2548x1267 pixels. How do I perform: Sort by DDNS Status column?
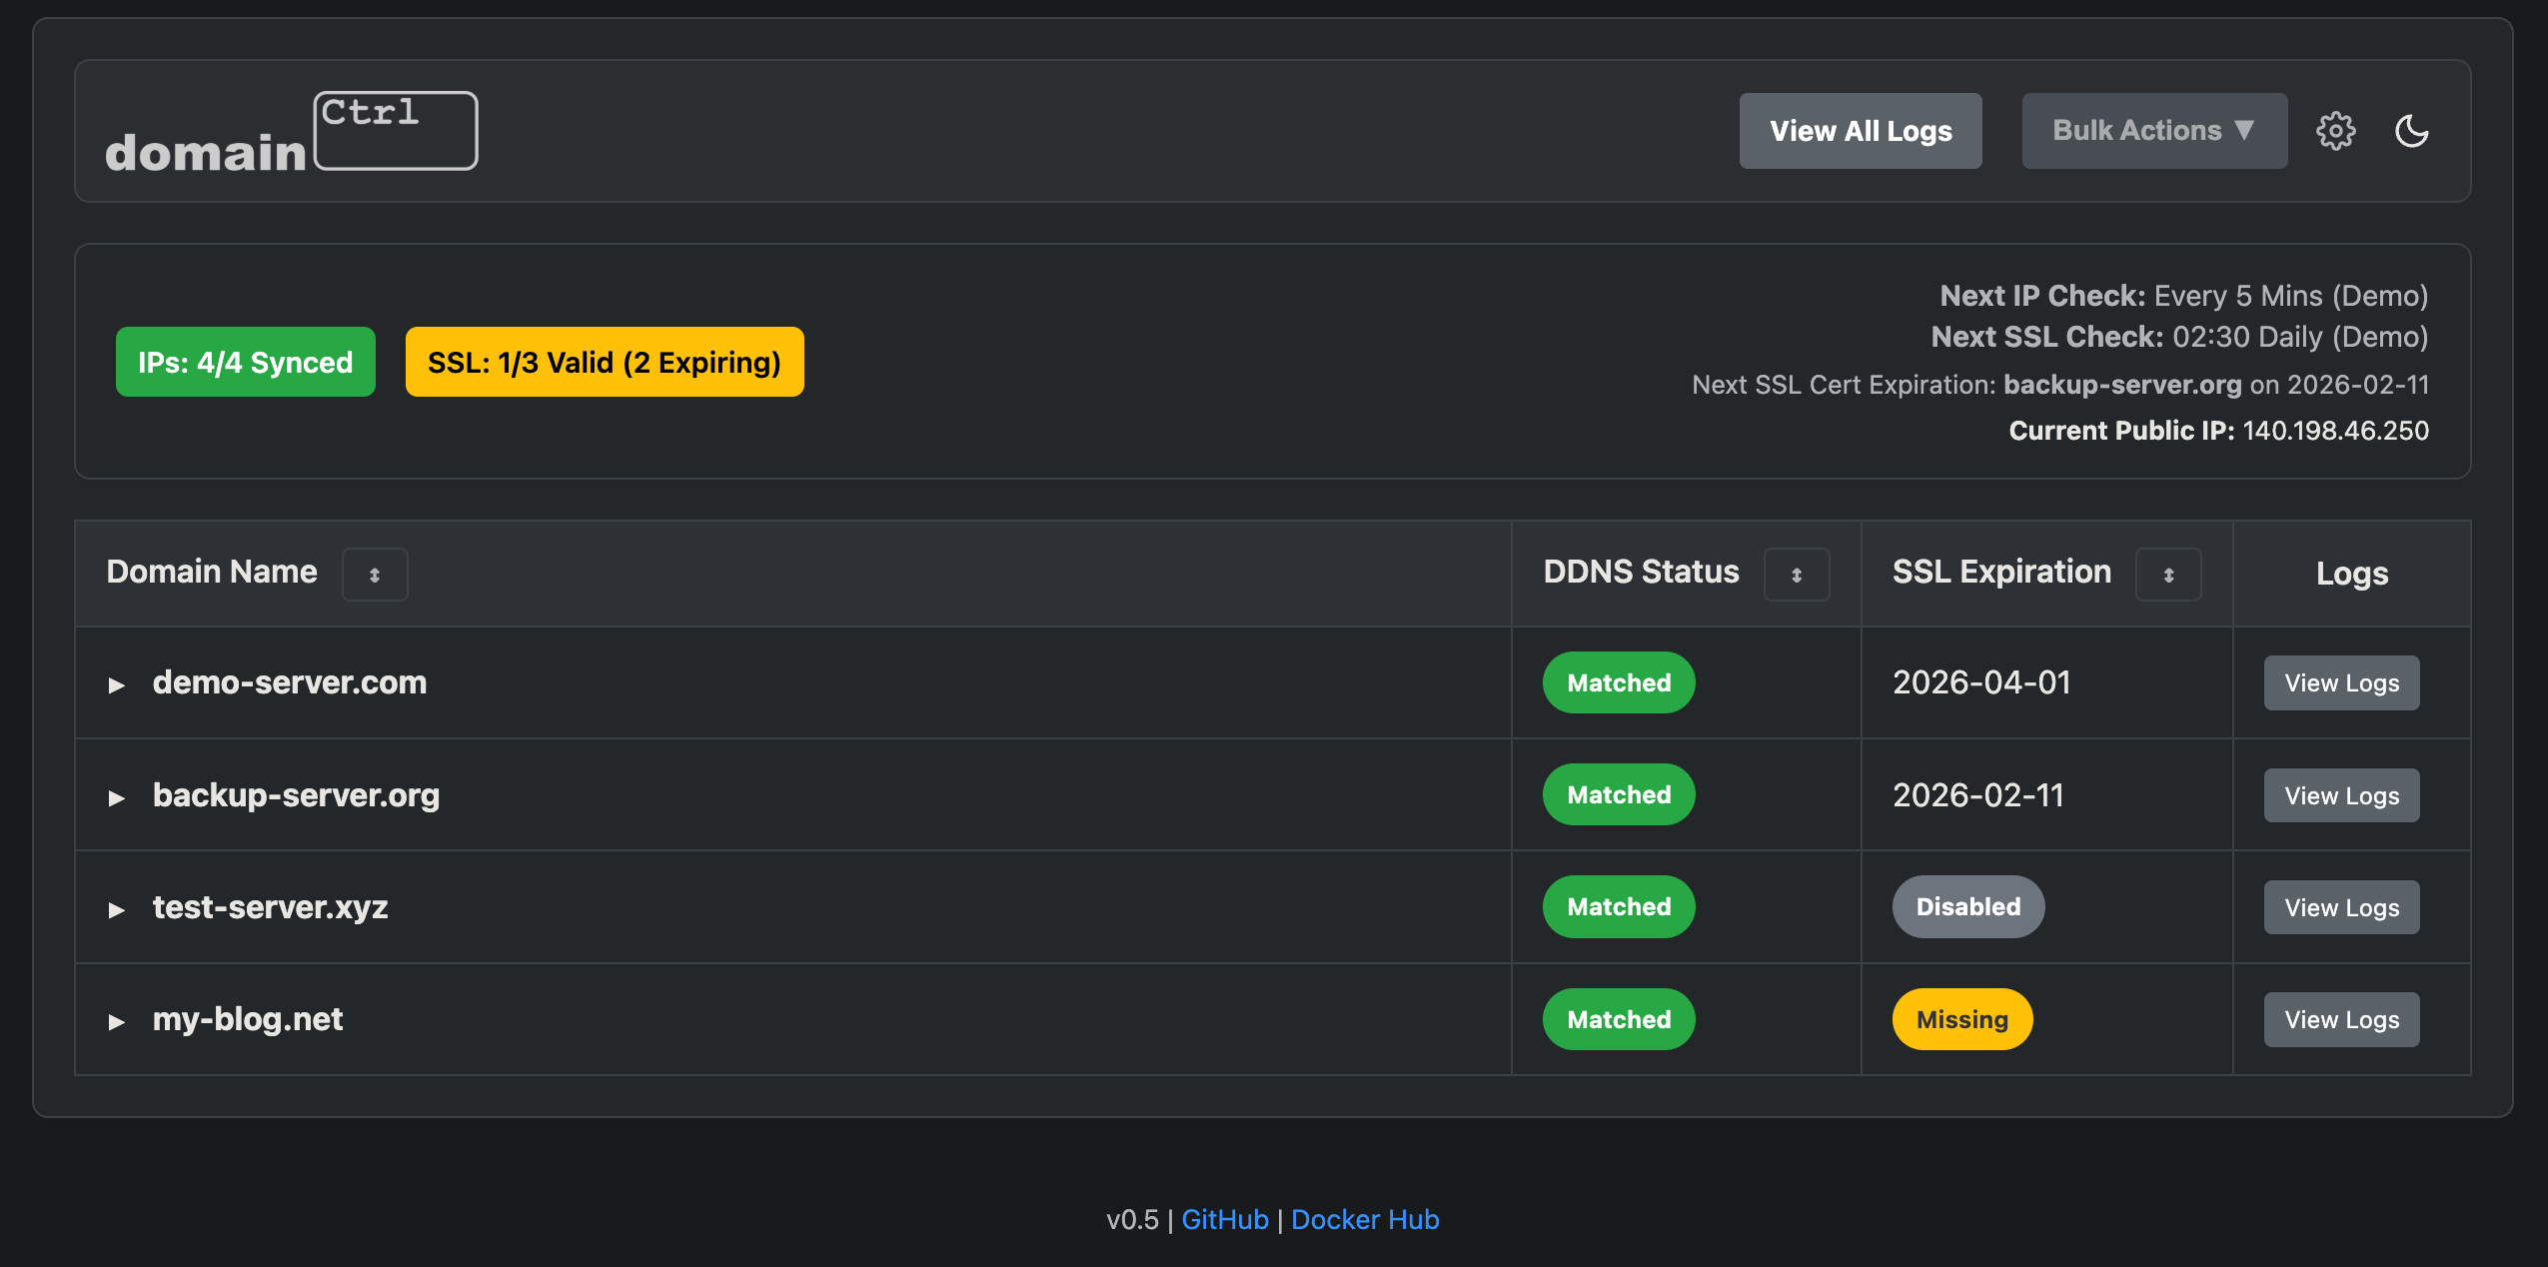tap(1796, 575)
